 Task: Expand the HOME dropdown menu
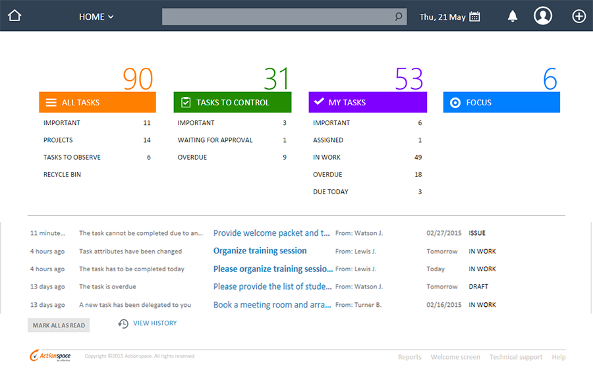[x=96, y=17]
